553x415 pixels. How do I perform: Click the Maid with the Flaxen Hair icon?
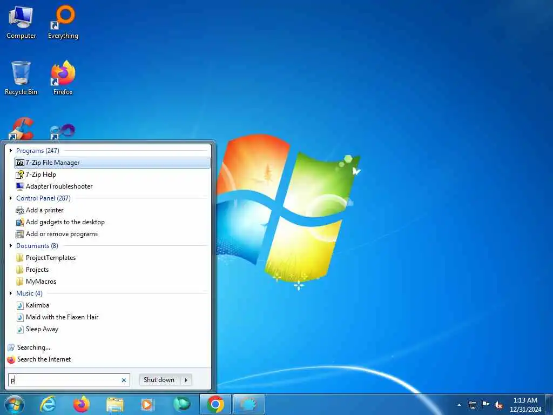pyautogui.click(x=20, y=317)
